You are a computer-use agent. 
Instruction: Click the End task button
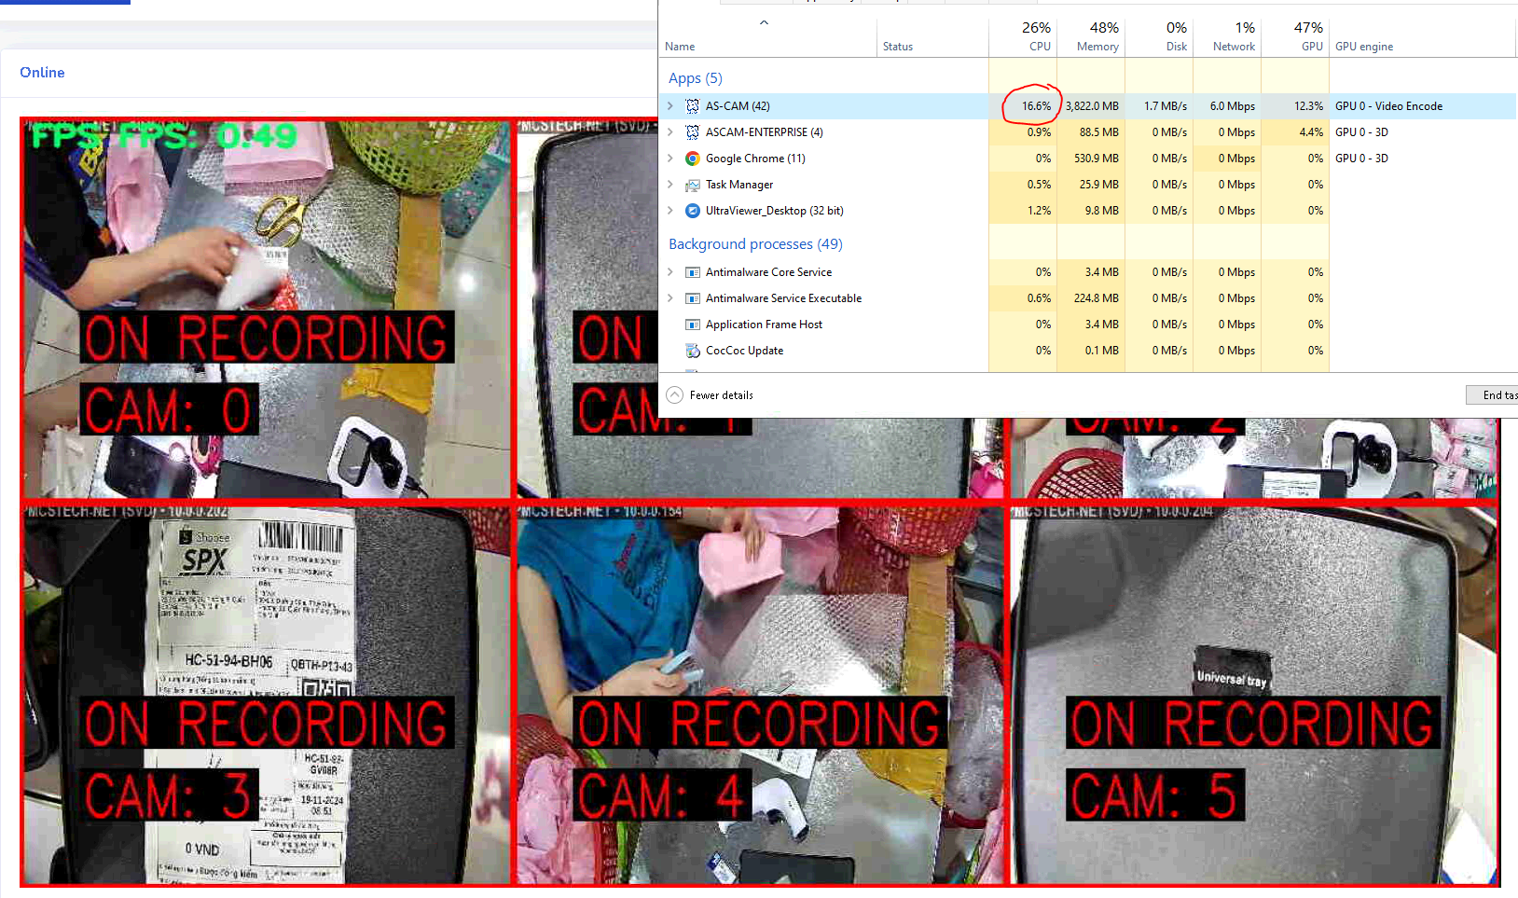pos(1493,395)
